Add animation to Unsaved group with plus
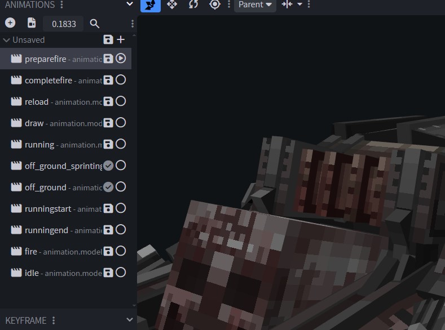Viewport: 445px width, 330px height. tap(121, 39)
